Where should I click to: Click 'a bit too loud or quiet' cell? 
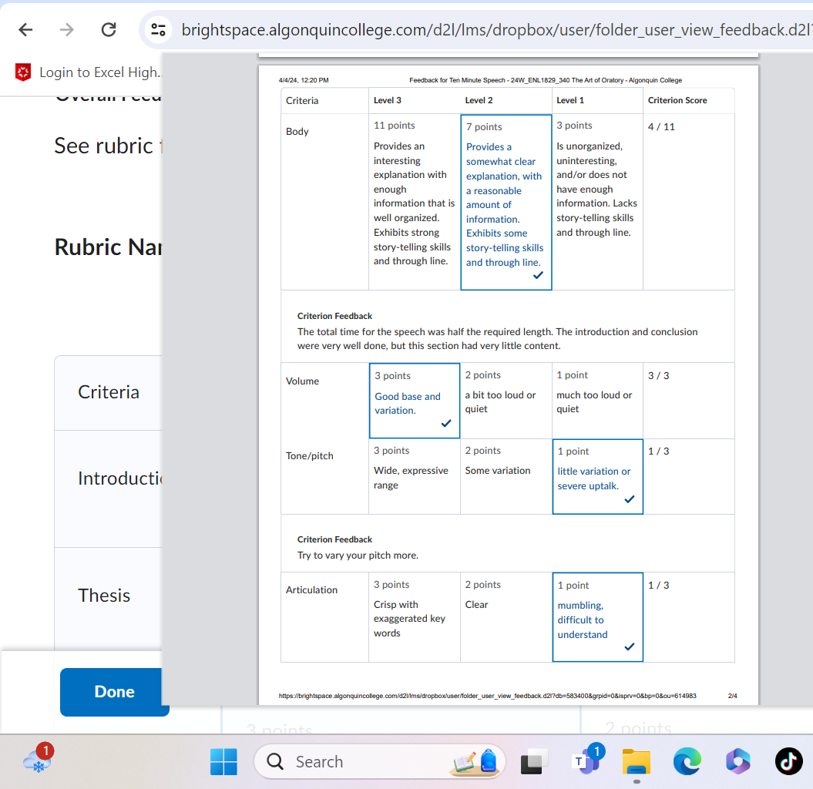[x=500, y=401]
